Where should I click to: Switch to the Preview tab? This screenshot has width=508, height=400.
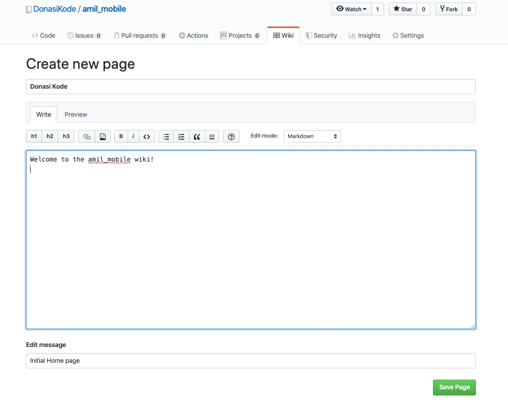(75, 114)
